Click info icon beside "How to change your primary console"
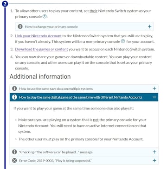 pyautogui.click(x=20, y=27)
